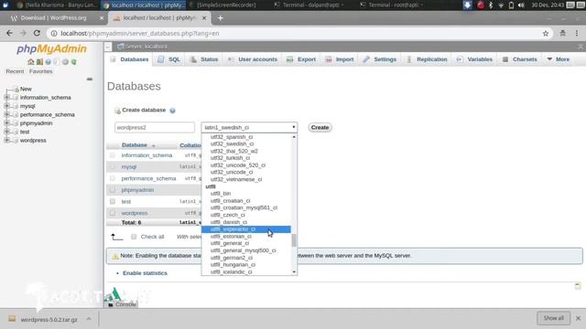
Task: Tick the performance_schema row checkbox
Action: (113, 178)
